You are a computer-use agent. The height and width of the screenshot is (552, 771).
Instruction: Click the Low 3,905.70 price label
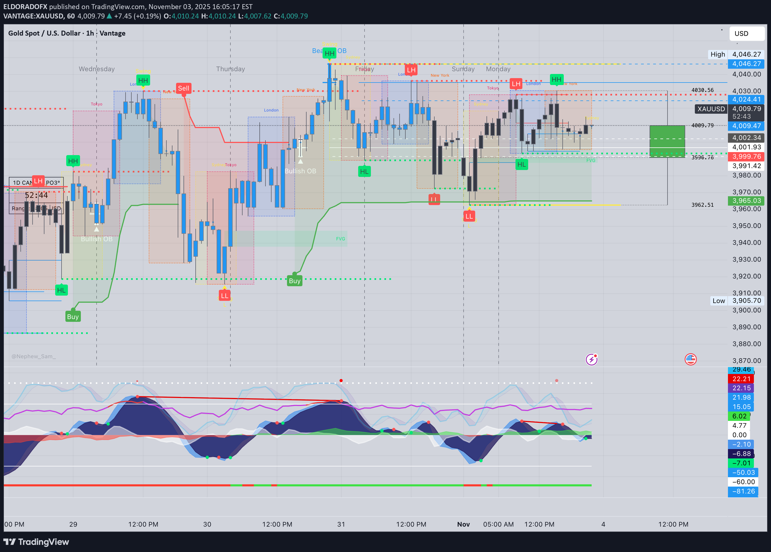tap(746, 301)
